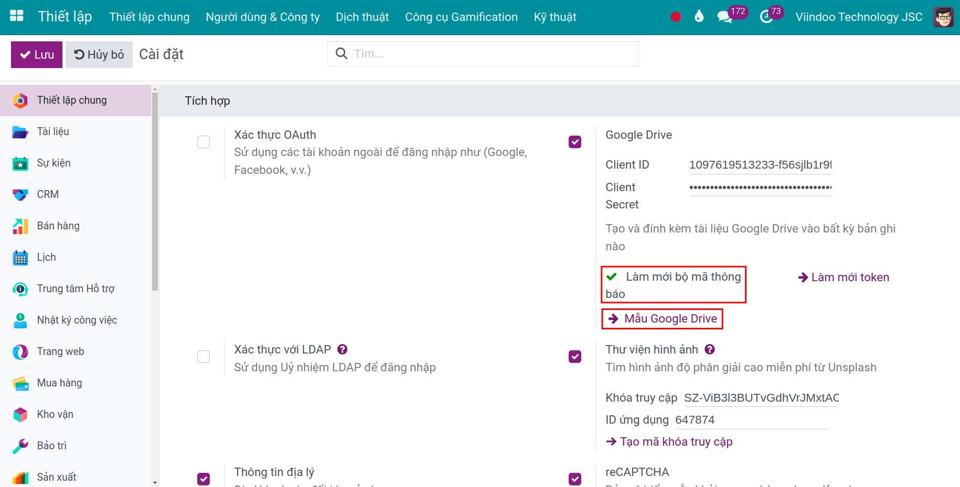The height and width of the screenshot is (487, 960).
Task: Click help icon next to Thư viện hình ảnh
Action: pyautogui.click(x=710, y=349)
